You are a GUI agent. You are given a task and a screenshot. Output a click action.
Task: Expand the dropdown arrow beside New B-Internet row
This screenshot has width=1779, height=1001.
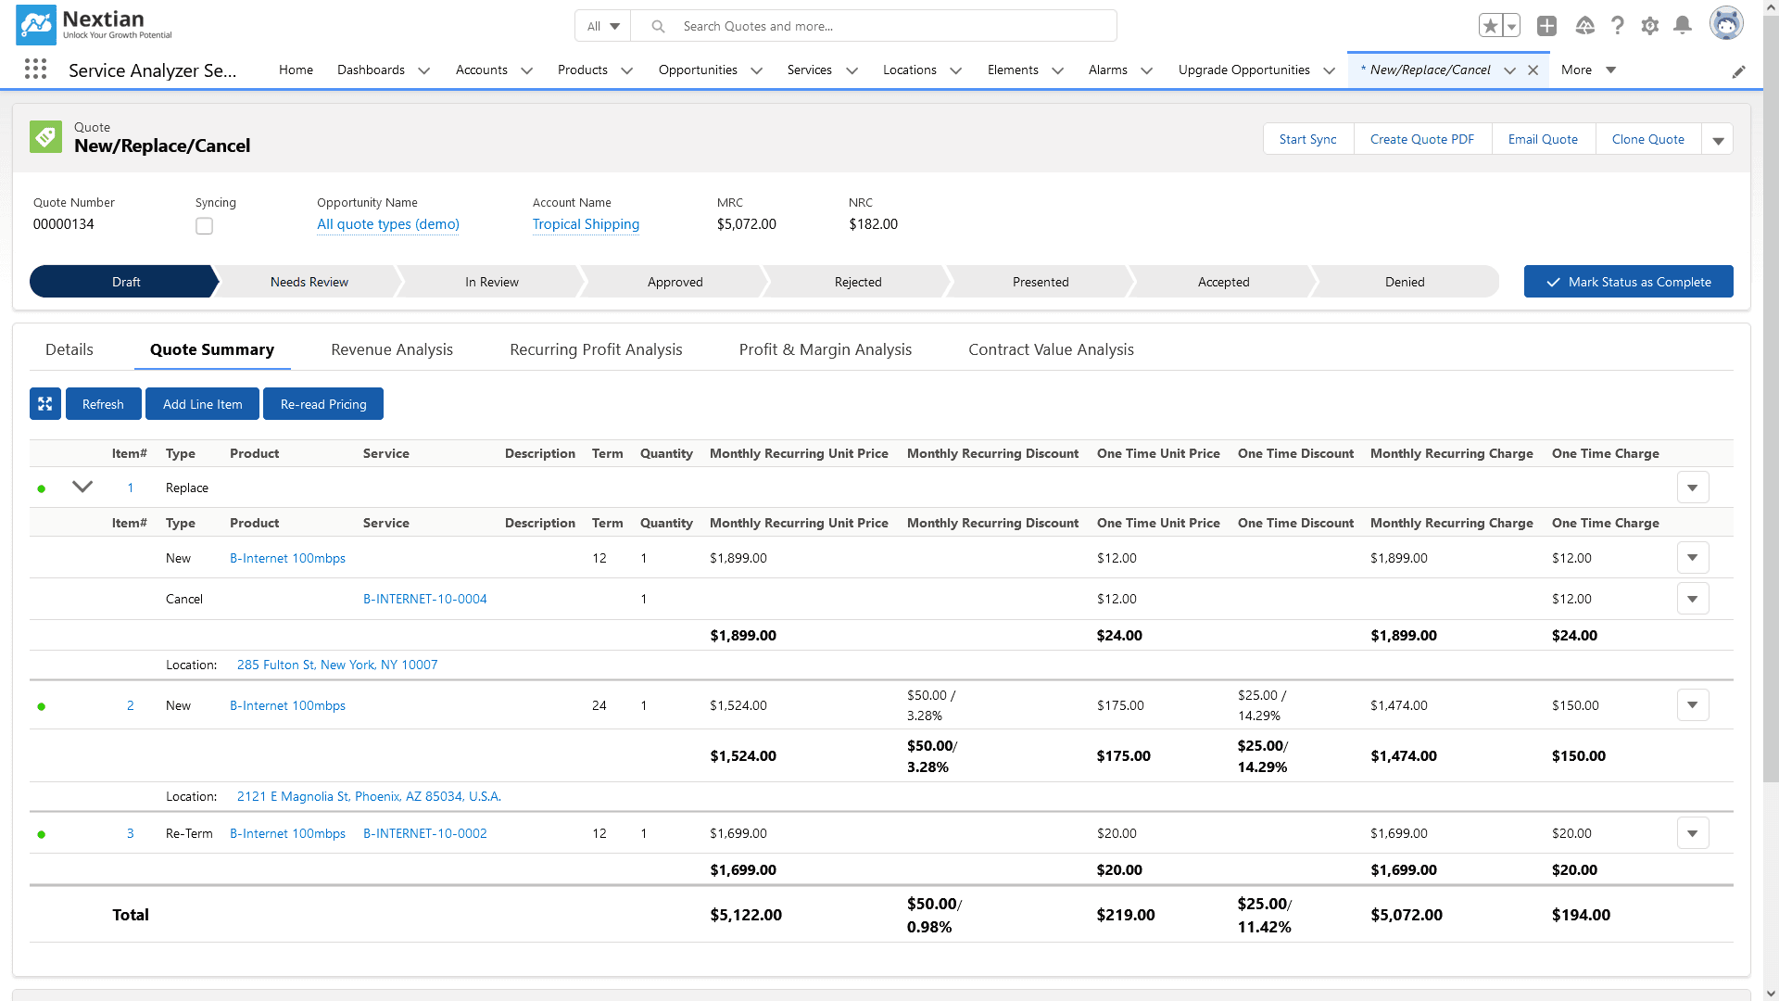(x=1692, y=557)
